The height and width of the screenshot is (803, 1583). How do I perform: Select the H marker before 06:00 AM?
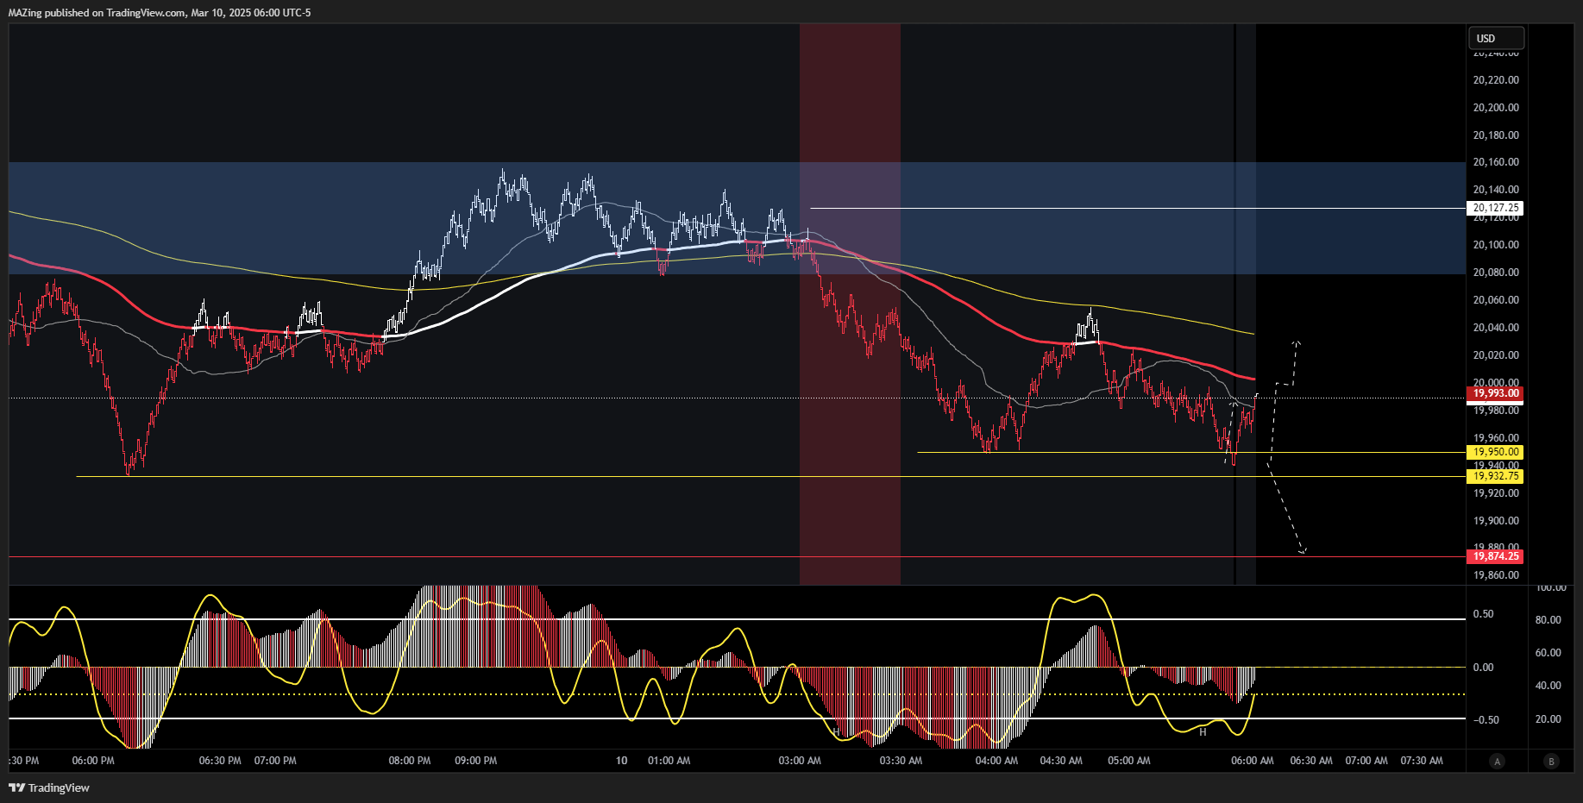[x=1203, y=732]
